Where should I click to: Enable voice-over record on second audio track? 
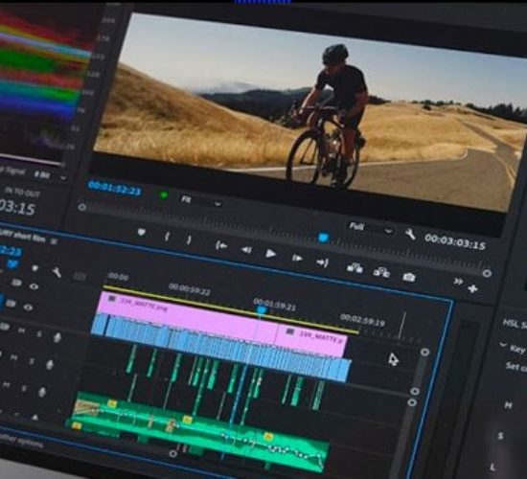click(x=50, y=364)
